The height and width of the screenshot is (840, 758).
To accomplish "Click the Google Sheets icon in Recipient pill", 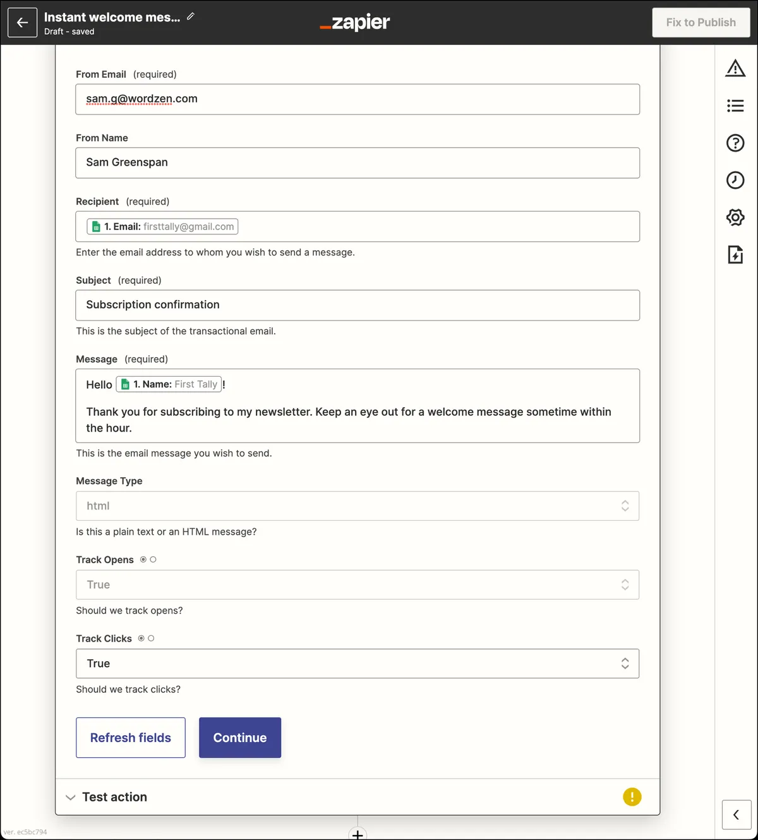I will click(96, 227).
